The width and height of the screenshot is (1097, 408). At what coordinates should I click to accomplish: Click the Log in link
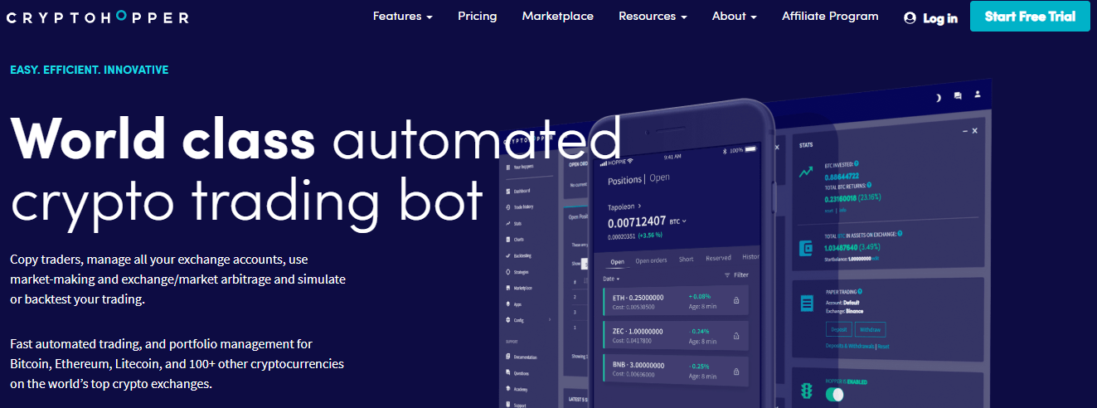click(x=940, y=18)
